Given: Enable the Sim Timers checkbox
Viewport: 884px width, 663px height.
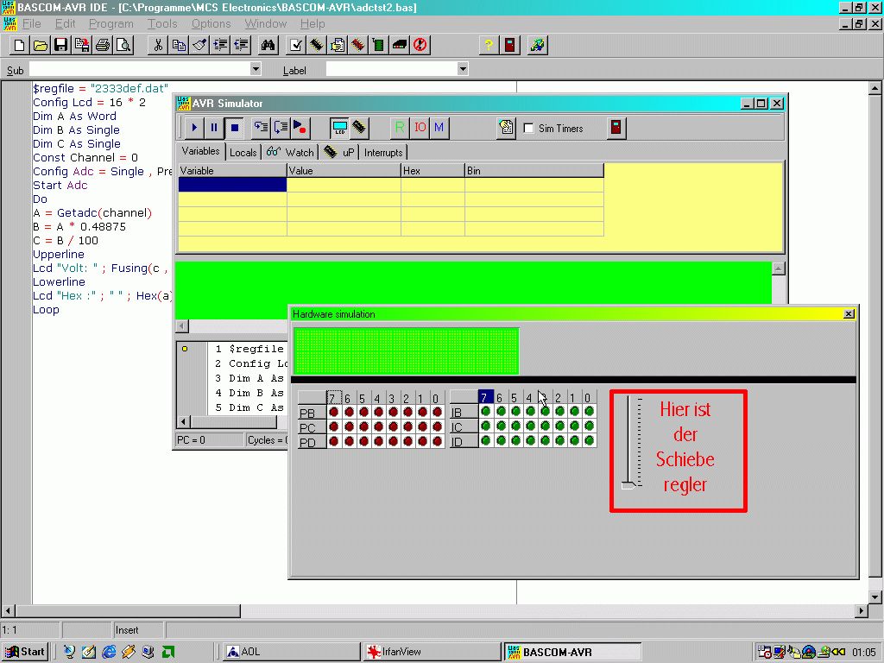Looking at the screenshot, I should 528,129.
